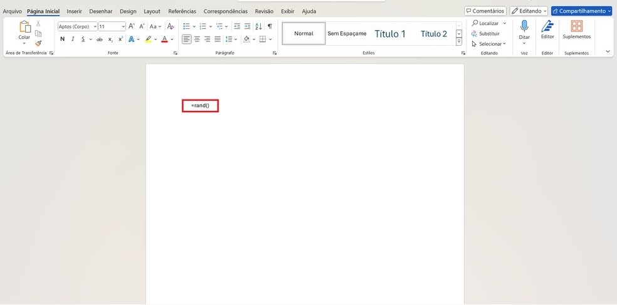This screenshot has width=617, height=305.
Task: Increase paragraph indent
Action: [247, 26]
